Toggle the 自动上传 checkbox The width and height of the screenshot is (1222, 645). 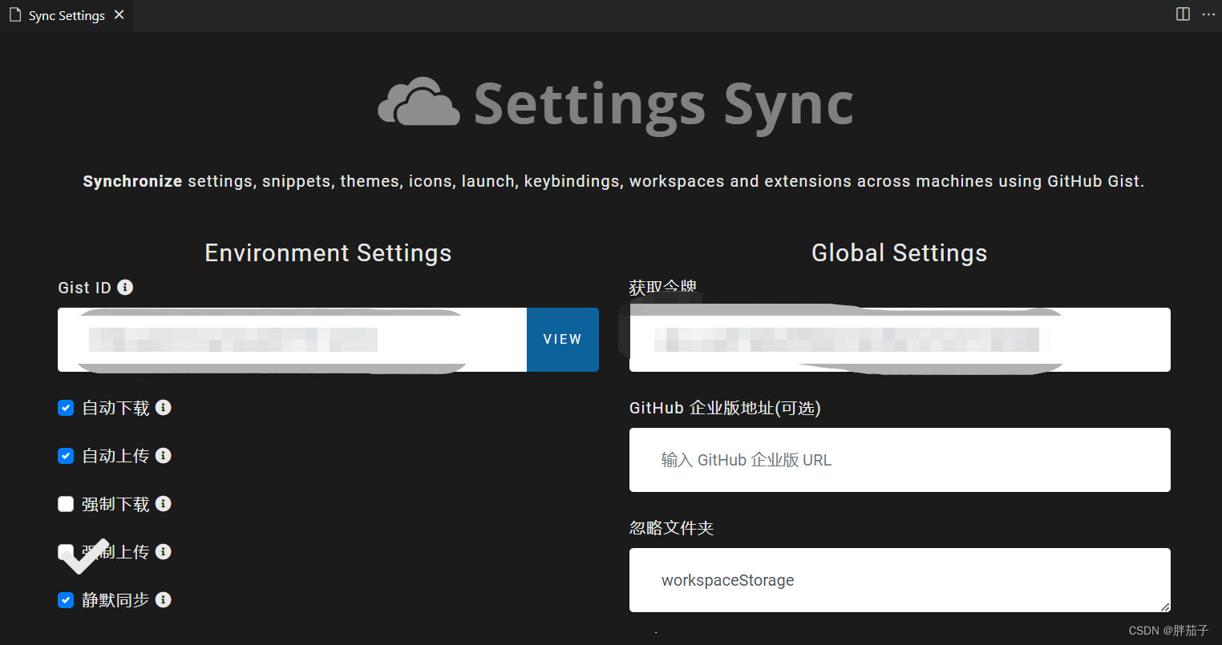[x=66, y=456]
